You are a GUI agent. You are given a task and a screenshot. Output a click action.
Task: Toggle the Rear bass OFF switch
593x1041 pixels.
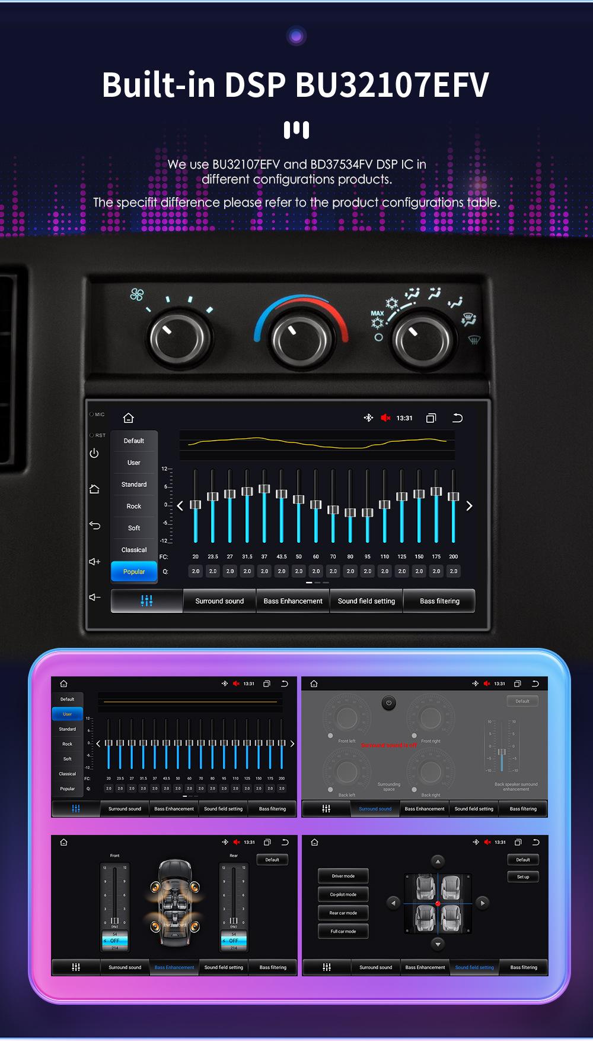[x=234, y=941]
